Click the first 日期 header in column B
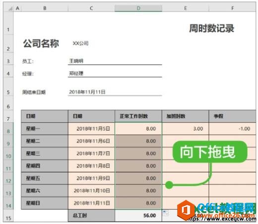258x224 pixels. tap(45, 116)
